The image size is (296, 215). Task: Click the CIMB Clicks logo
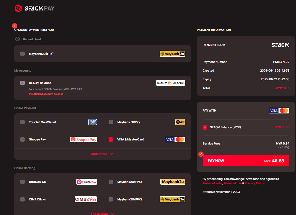pos(86,199)
